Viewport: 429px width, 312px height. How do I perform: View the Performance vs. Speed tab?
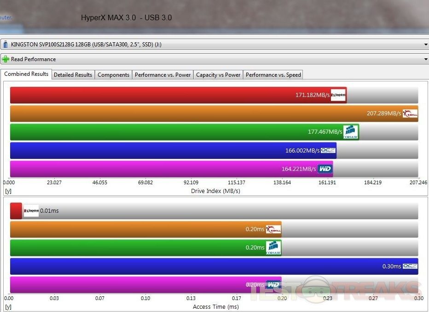pos(273,75)
